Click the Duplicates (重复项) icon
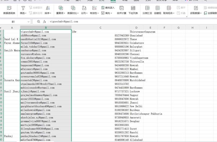Screen dimensions: 217x142 pyautogui.click(x=61, y=8)
